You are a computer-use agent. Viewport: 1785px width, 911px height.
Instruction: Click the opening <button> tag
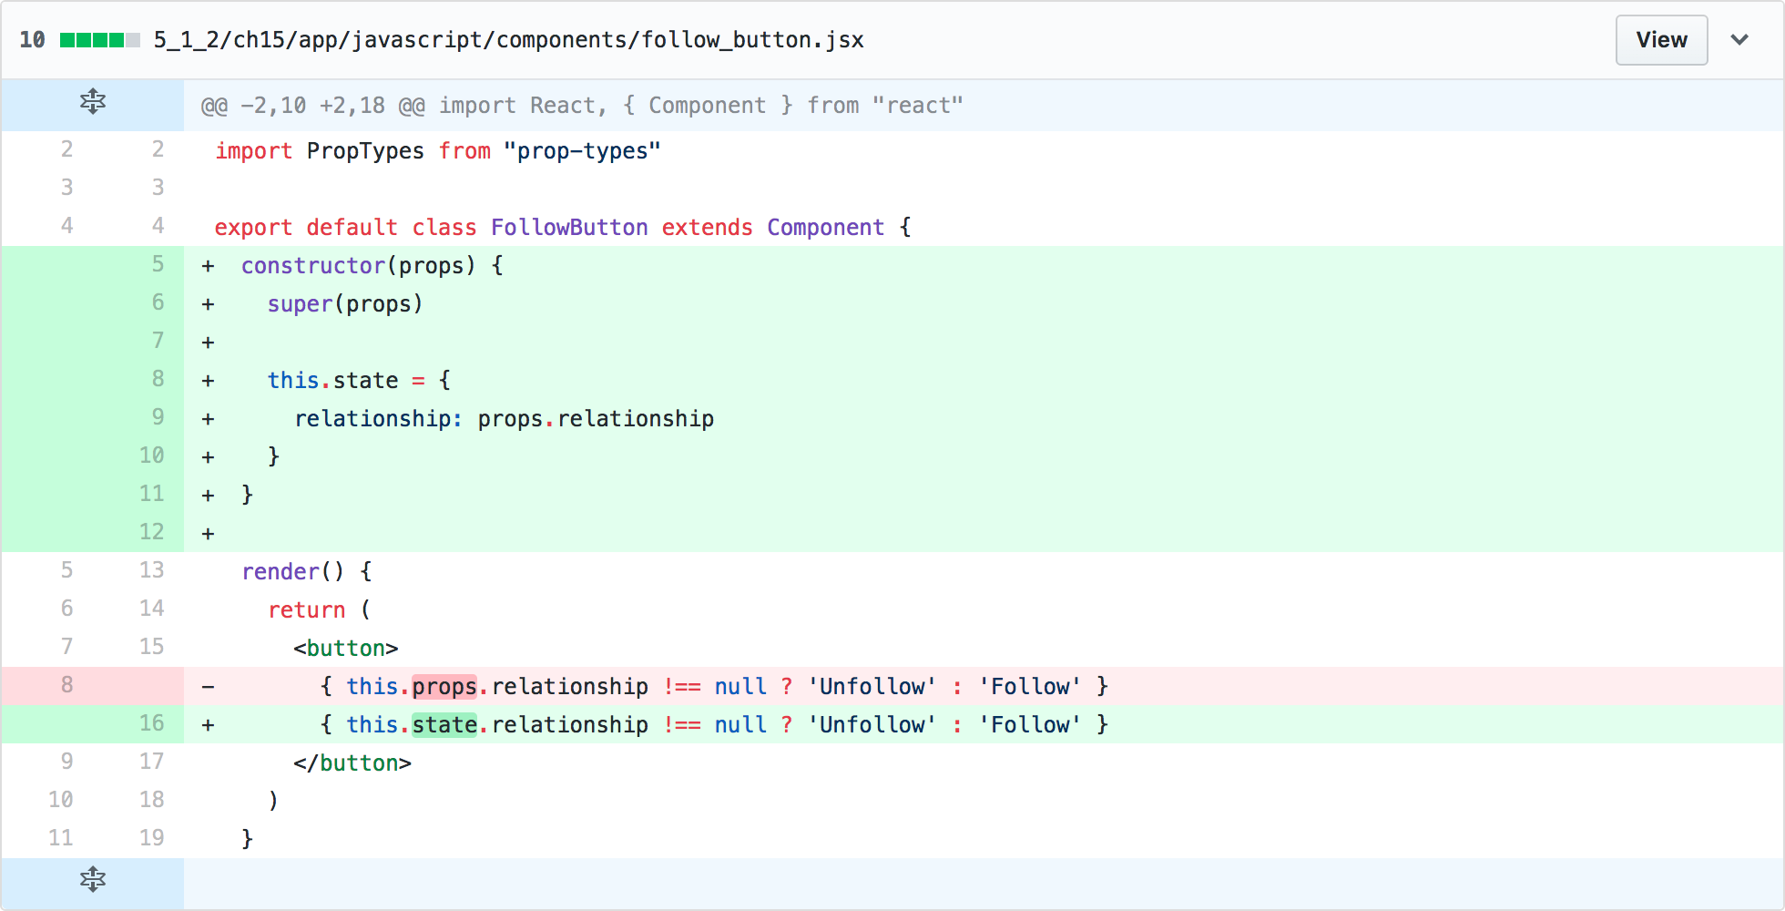346,649
